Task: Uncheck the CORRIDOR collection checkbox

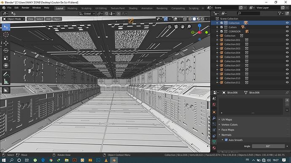Action: 221,31
